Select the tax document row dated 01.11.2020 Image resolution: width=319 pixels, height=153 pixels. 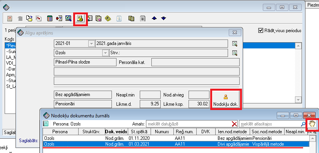point(176,138)
